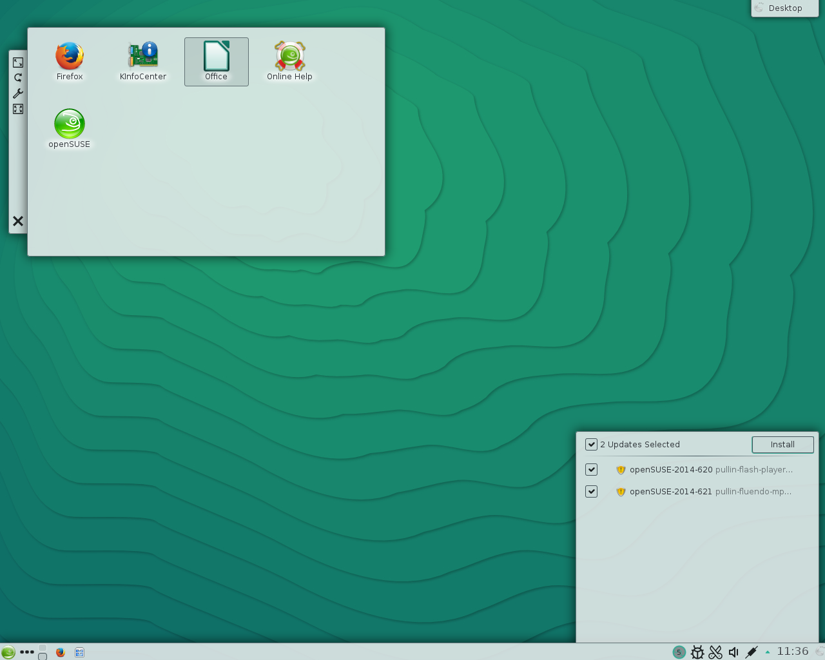Show hidden system tray icons arrow

[768, 652]
